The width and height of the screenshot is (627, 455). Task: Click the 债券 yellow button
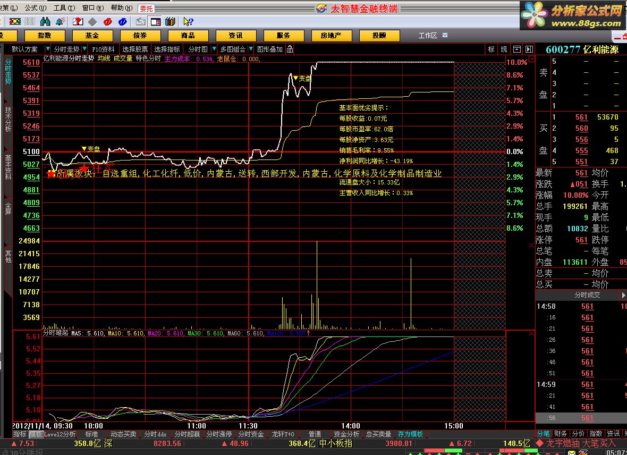pos(140,36)
